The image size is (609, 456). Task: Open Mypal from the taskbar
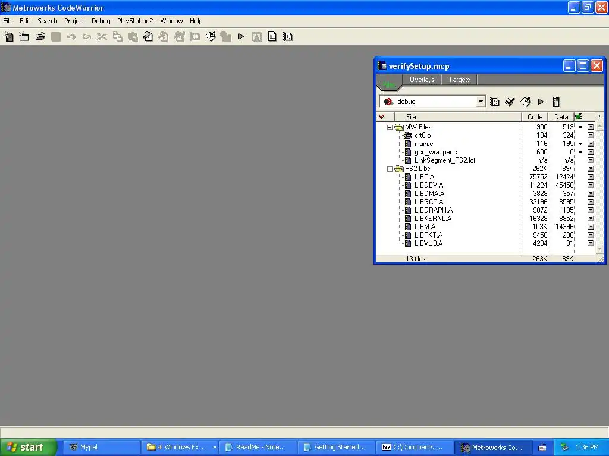[x=101, y=447]
